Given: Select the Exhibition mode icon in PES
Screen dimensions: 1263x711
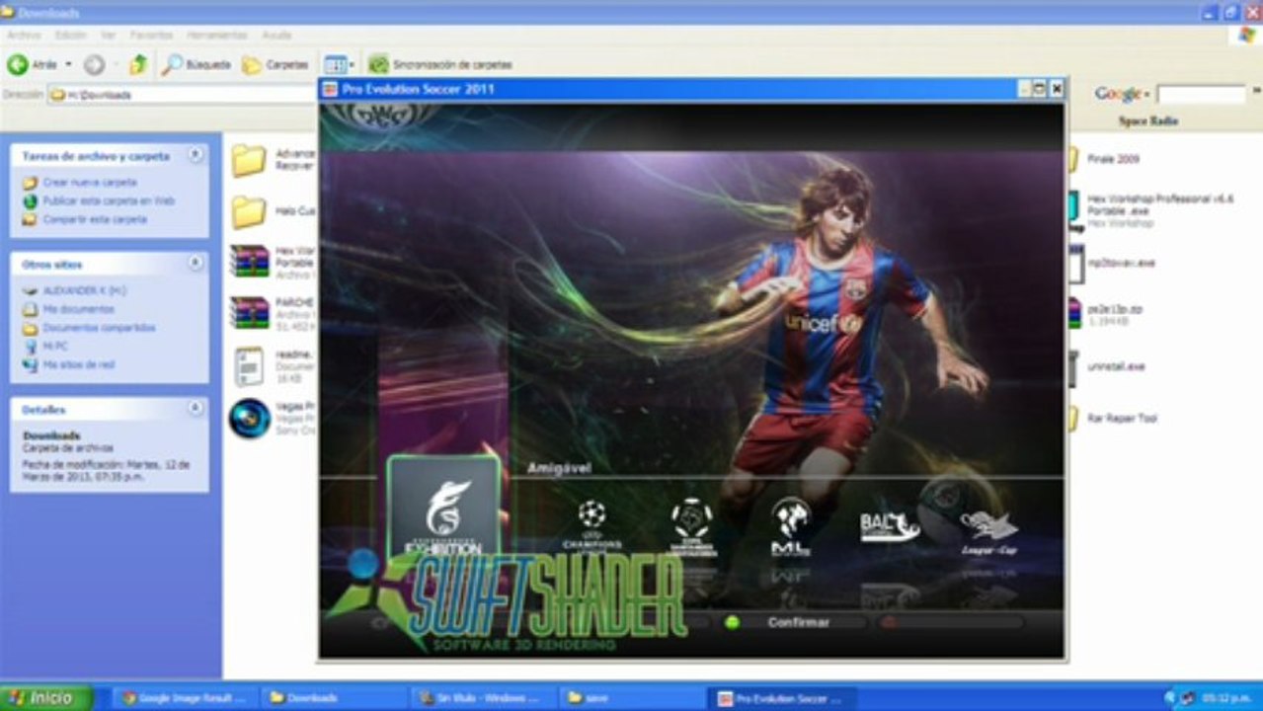Looking at the screenshot, I should (443, 509).
